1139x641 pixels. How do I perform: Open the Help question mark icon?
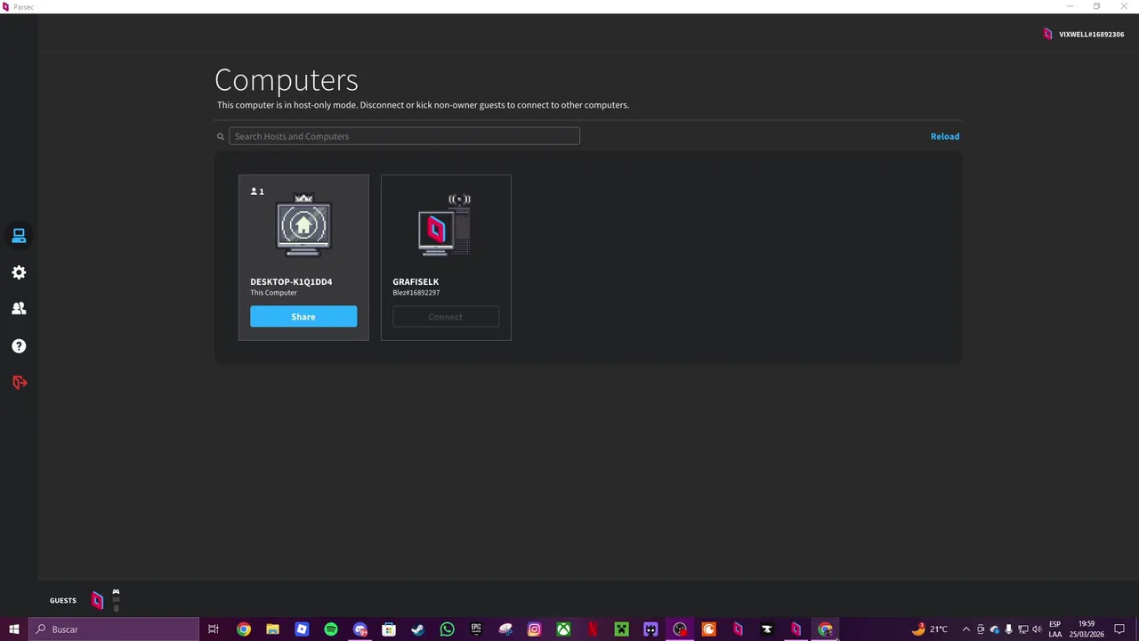[19, 345]
